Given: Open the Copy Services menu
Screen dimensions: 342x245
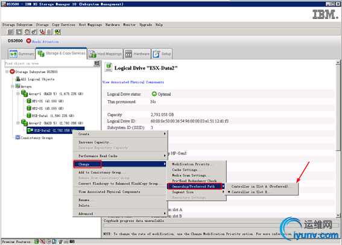Looking at the screenshot, I should coord(63,25).
